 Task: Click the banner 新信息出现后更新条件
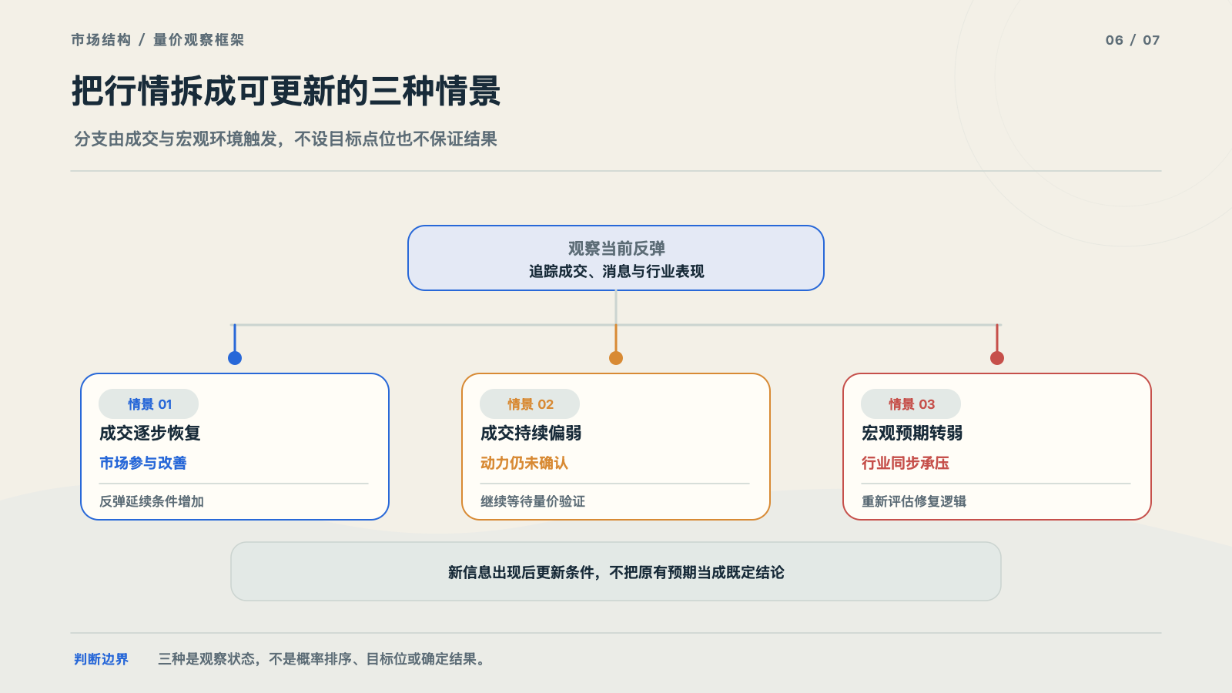616,571
